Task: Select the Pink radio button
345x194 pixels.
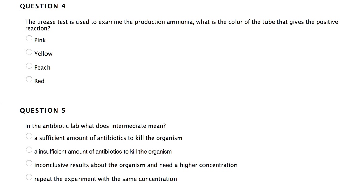Action: pos(29,38)
